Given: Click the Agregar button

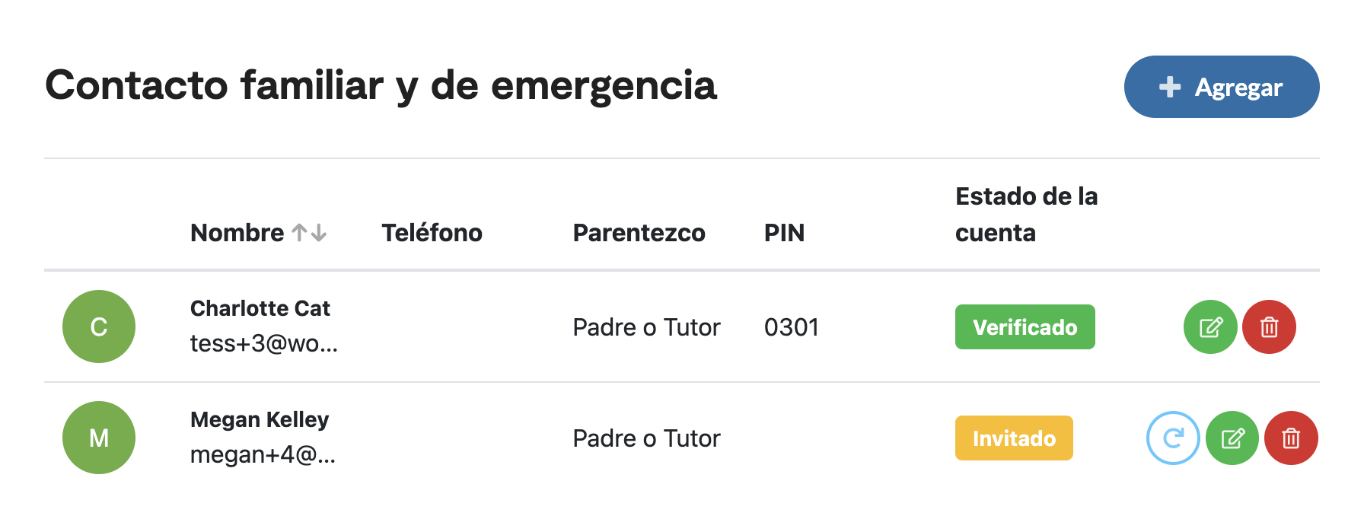Looking at the screenshot, I should click(1222, 87).
